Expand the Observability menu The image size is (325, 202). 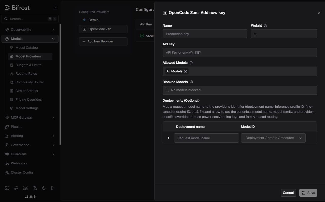click(x=30, y=30)
